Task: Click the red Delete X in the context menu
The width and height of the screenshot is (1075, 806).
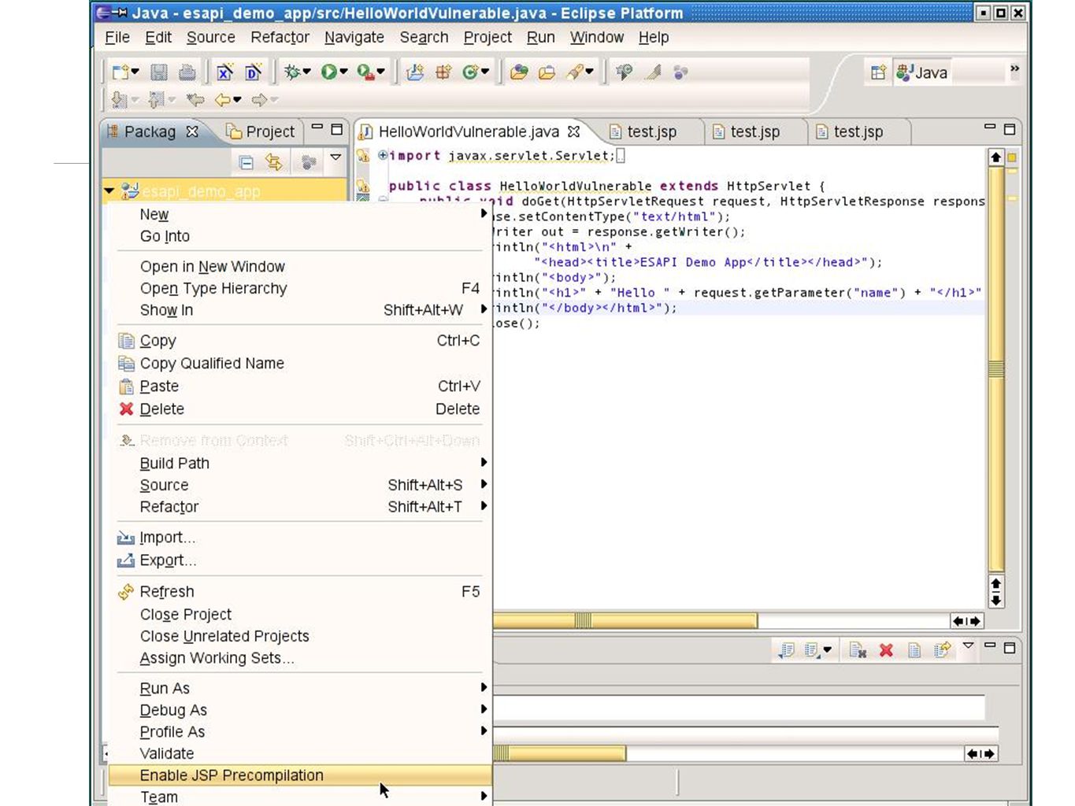Action: [126, 409]
